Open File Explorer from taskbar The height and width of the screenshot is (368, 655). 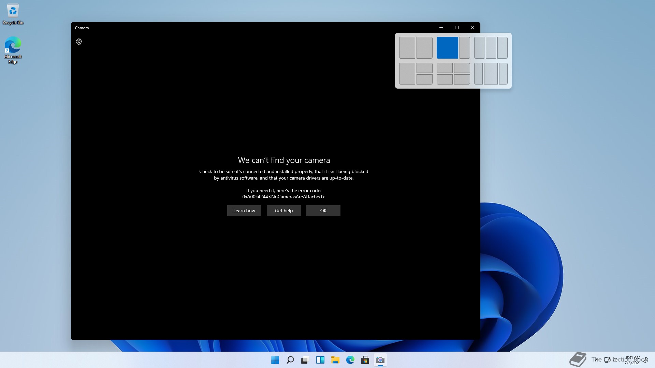pyautogui.click(x=335, y=360)
